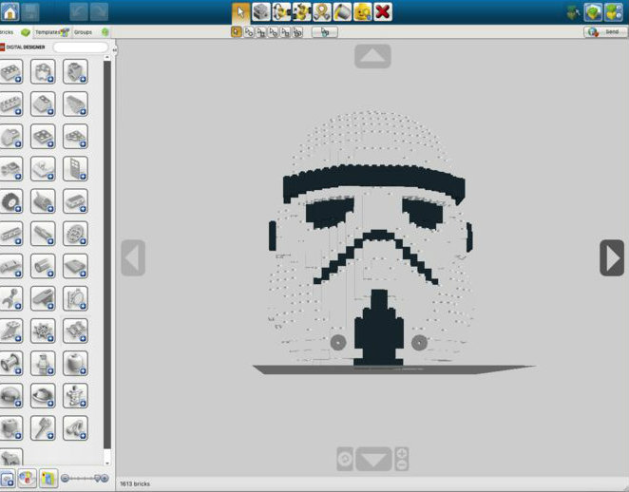The height and width of the screenshot is (492, 629).
Task: Click the 1613 bricks status text
Action: tap(135, 484)
